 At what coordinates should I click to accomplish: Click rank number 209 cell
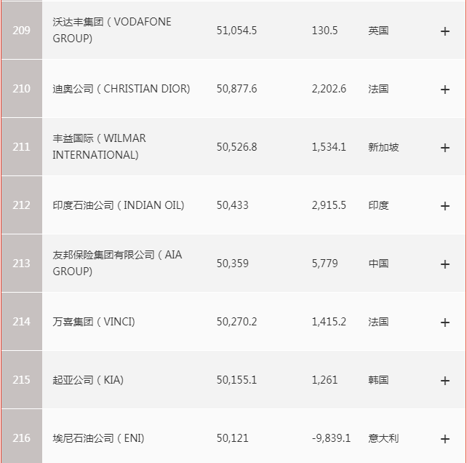[x=22, y=31]
